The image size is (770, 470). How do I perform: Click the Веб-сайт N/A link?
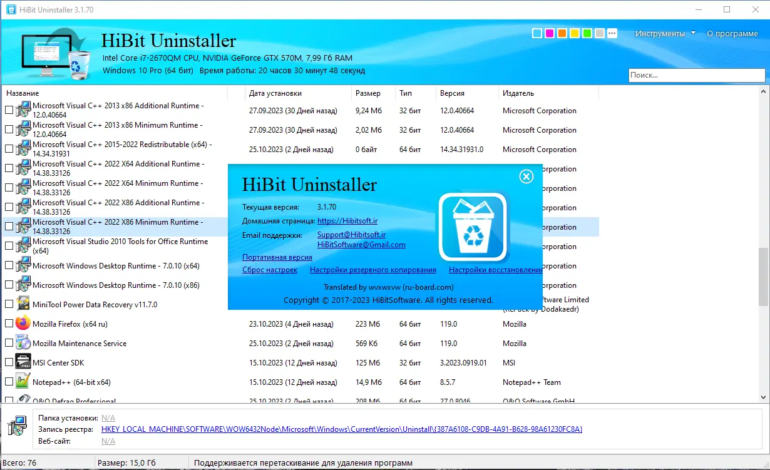pos(108,441)
